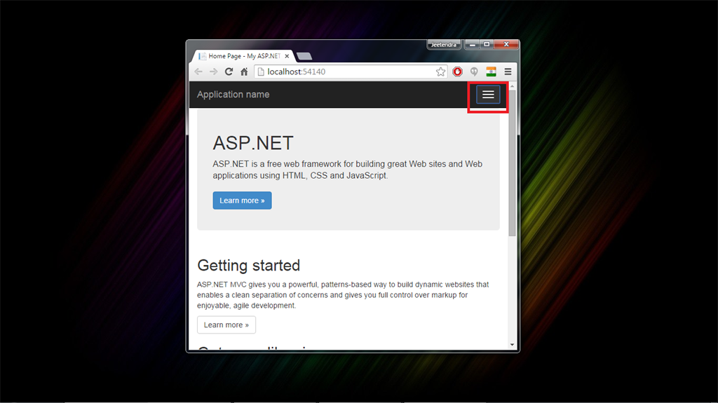
Task: Click the localhost:54140 address bar
Action: coord(351,71)
